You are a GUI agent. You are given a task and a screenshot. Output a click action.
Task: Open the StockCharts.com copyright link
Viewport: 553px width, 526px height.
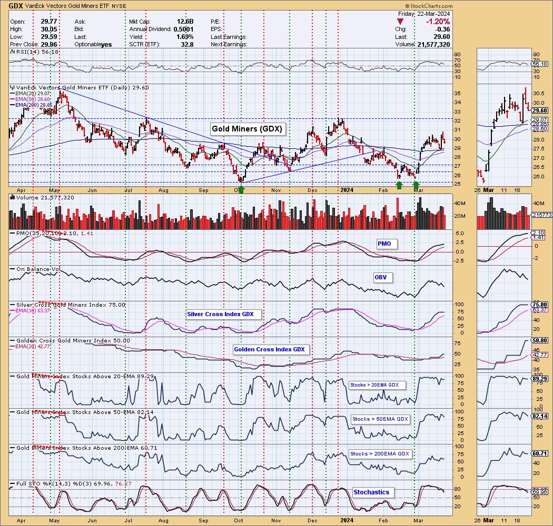pos(429,6)
